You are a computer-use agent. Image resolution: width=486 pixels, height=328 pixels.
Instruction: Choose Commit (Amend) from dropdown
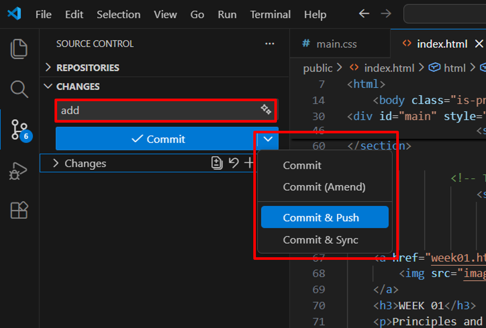click(x=324, y=187)
